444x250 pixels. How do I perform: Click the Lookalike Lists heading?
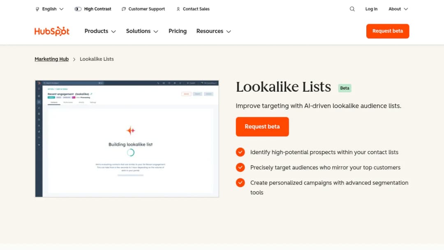(283, 87)
